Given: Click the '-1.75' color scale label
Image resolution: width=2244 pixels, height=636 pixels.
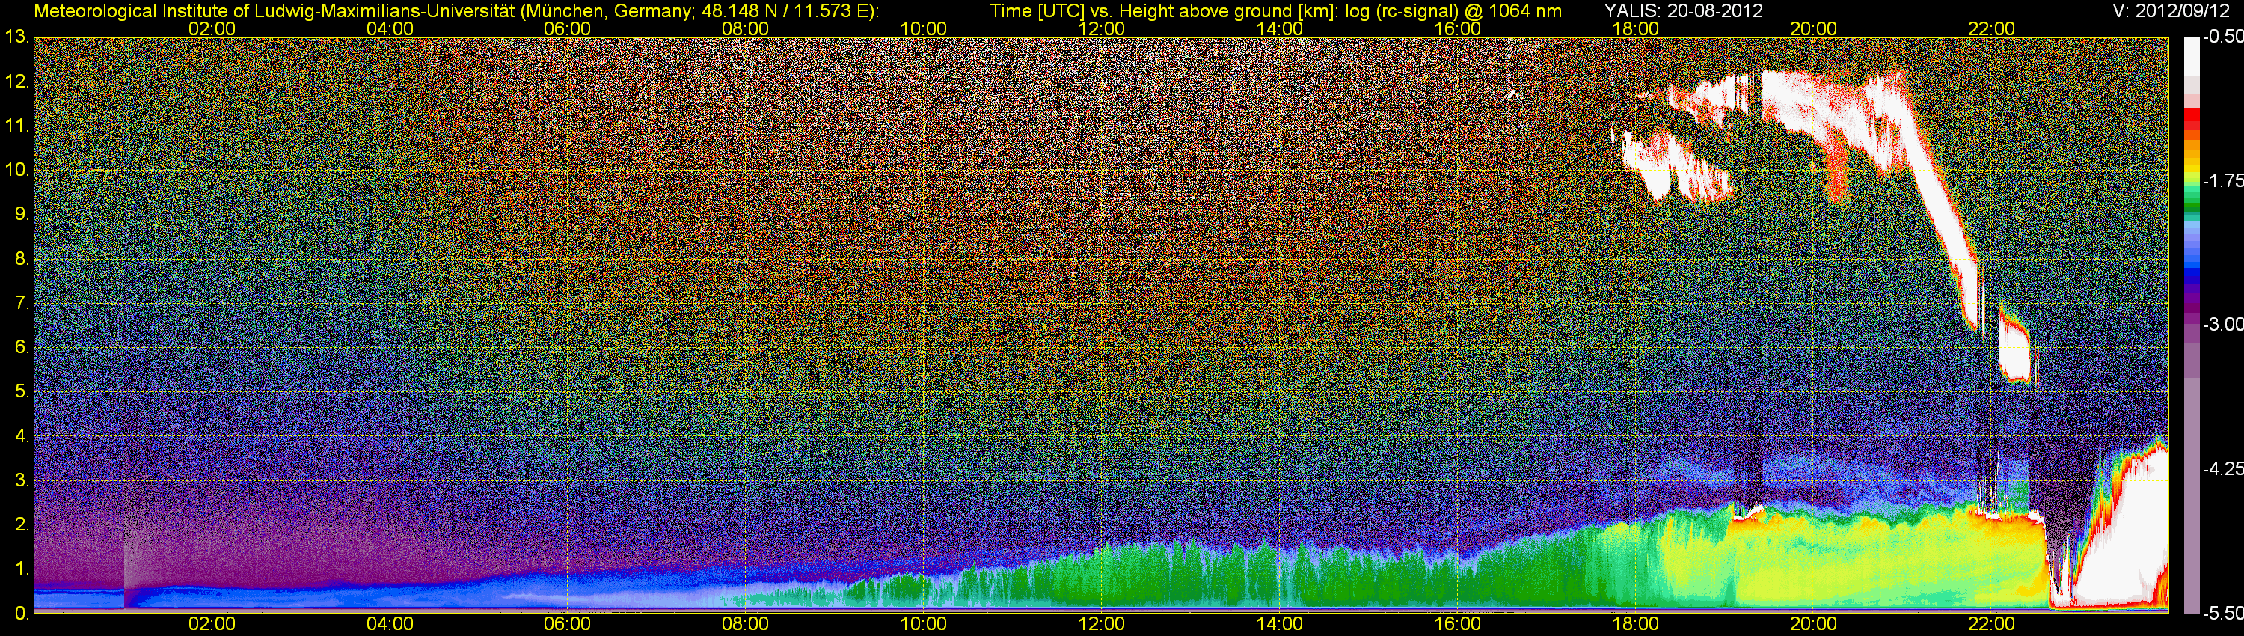Looking at the screenshot, I should point(2222,180).
